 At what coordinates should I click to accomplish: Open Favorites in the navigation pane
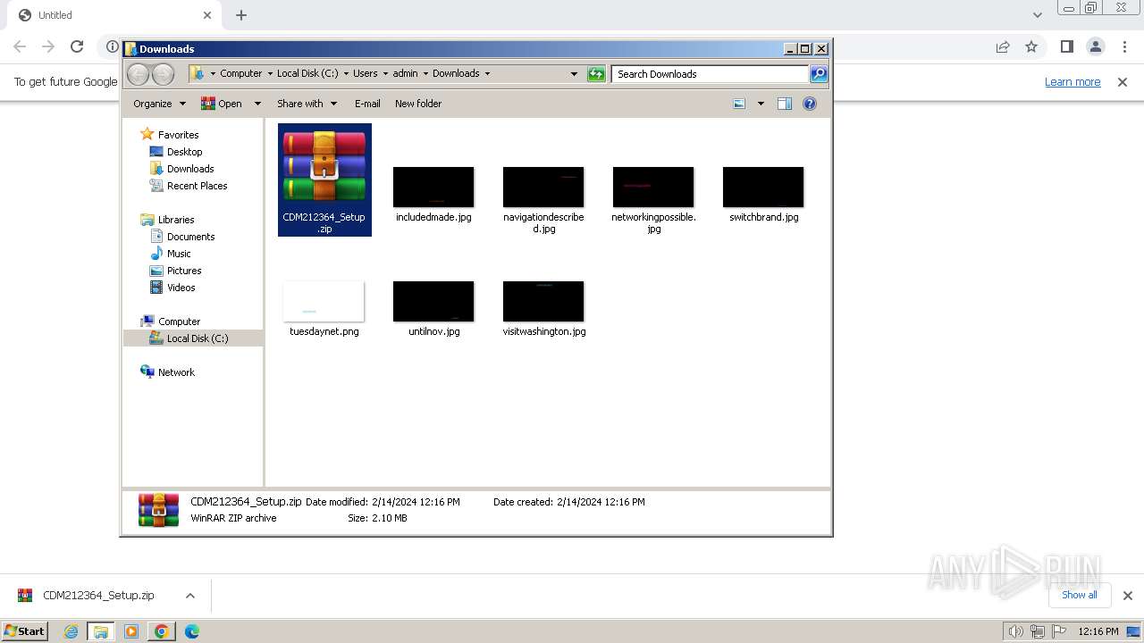(x=178, y=135)
